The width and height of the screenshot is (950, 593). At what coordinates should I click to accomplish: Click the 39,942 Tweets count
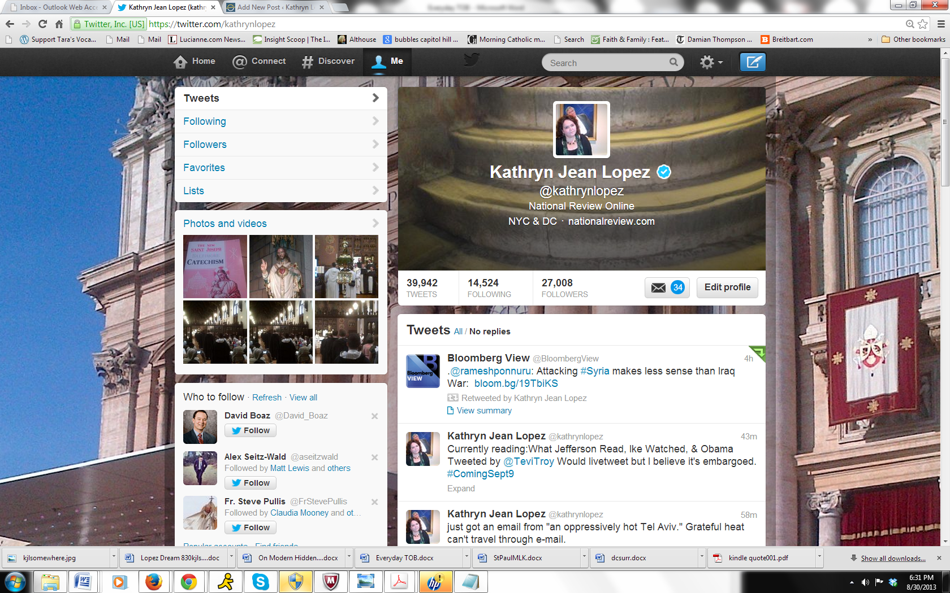pyautogui.click(x=422, y=287)
